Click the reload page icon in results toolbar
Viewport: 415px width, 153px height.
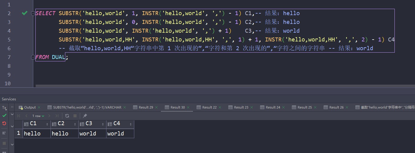(x=67, y=116)
